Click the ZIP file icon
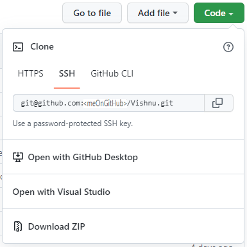247x247 pixels. point(18,226)
